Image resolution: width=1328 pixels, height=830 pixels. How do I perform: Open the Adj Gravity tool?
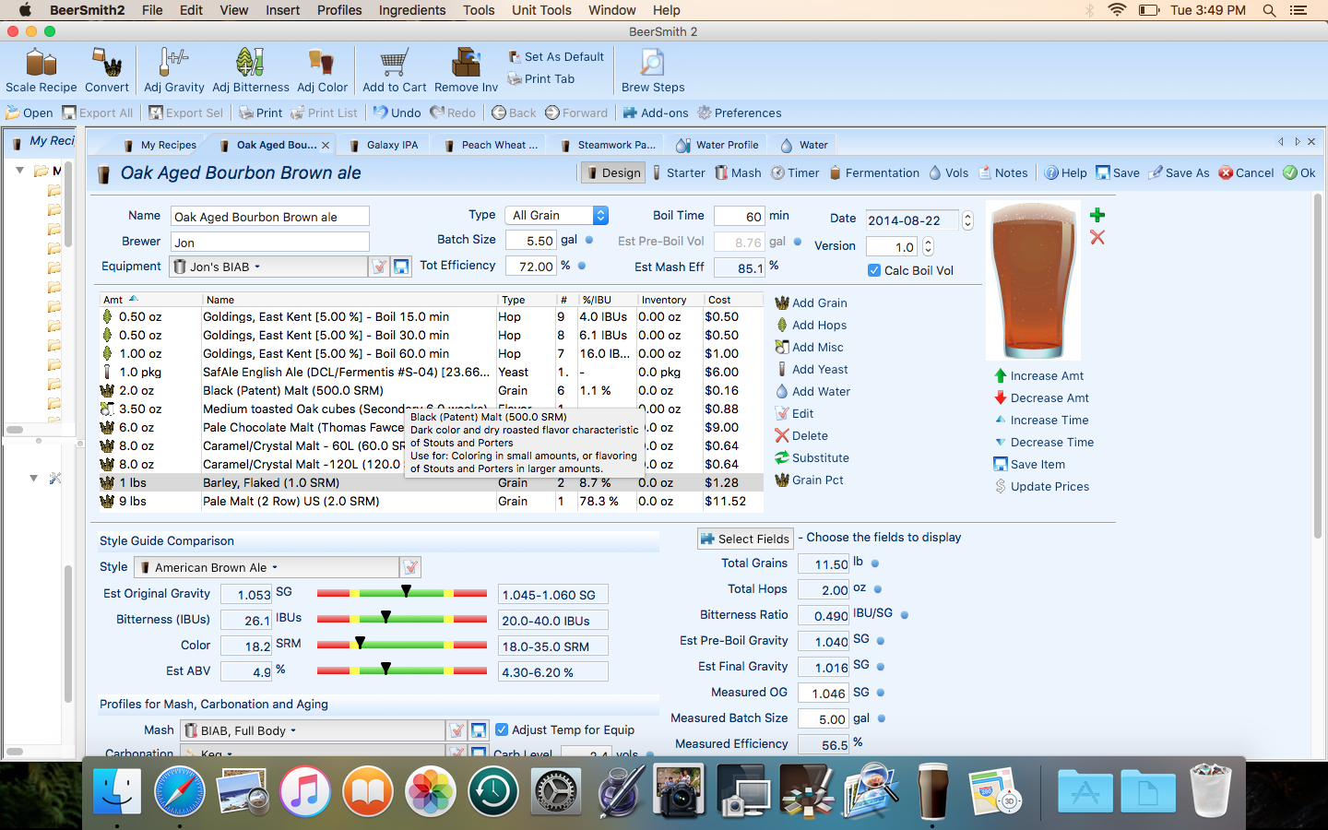tap(173, 71)
